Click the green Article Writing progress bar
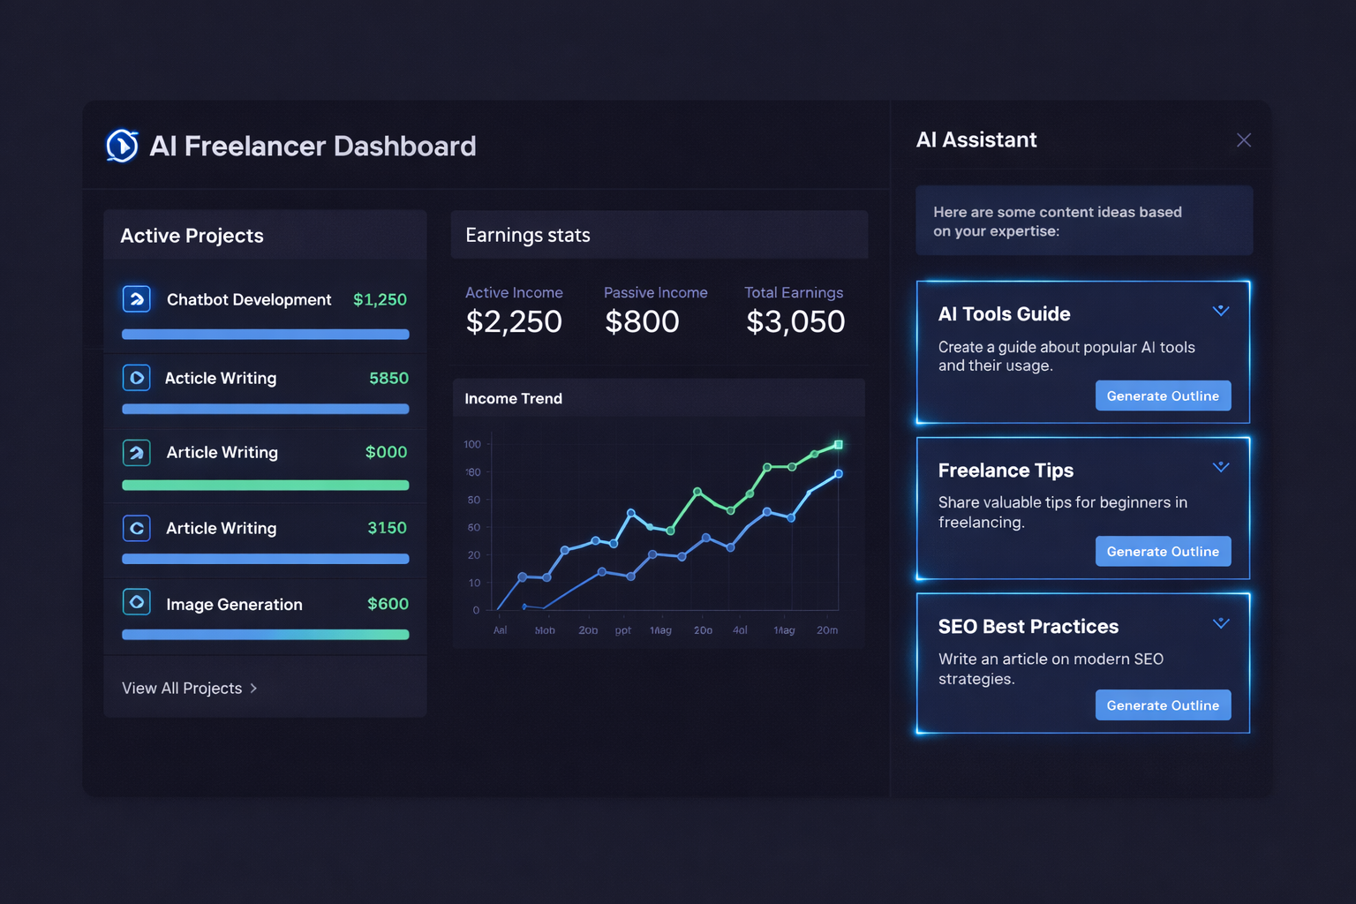This screenshot has width=1356, height=904. click(x=266, y=485)
